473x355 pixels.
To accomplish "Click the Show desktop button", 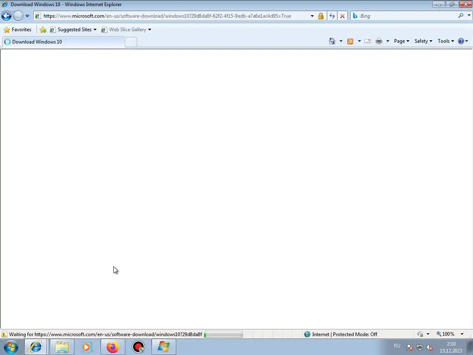I will point(470,347).
